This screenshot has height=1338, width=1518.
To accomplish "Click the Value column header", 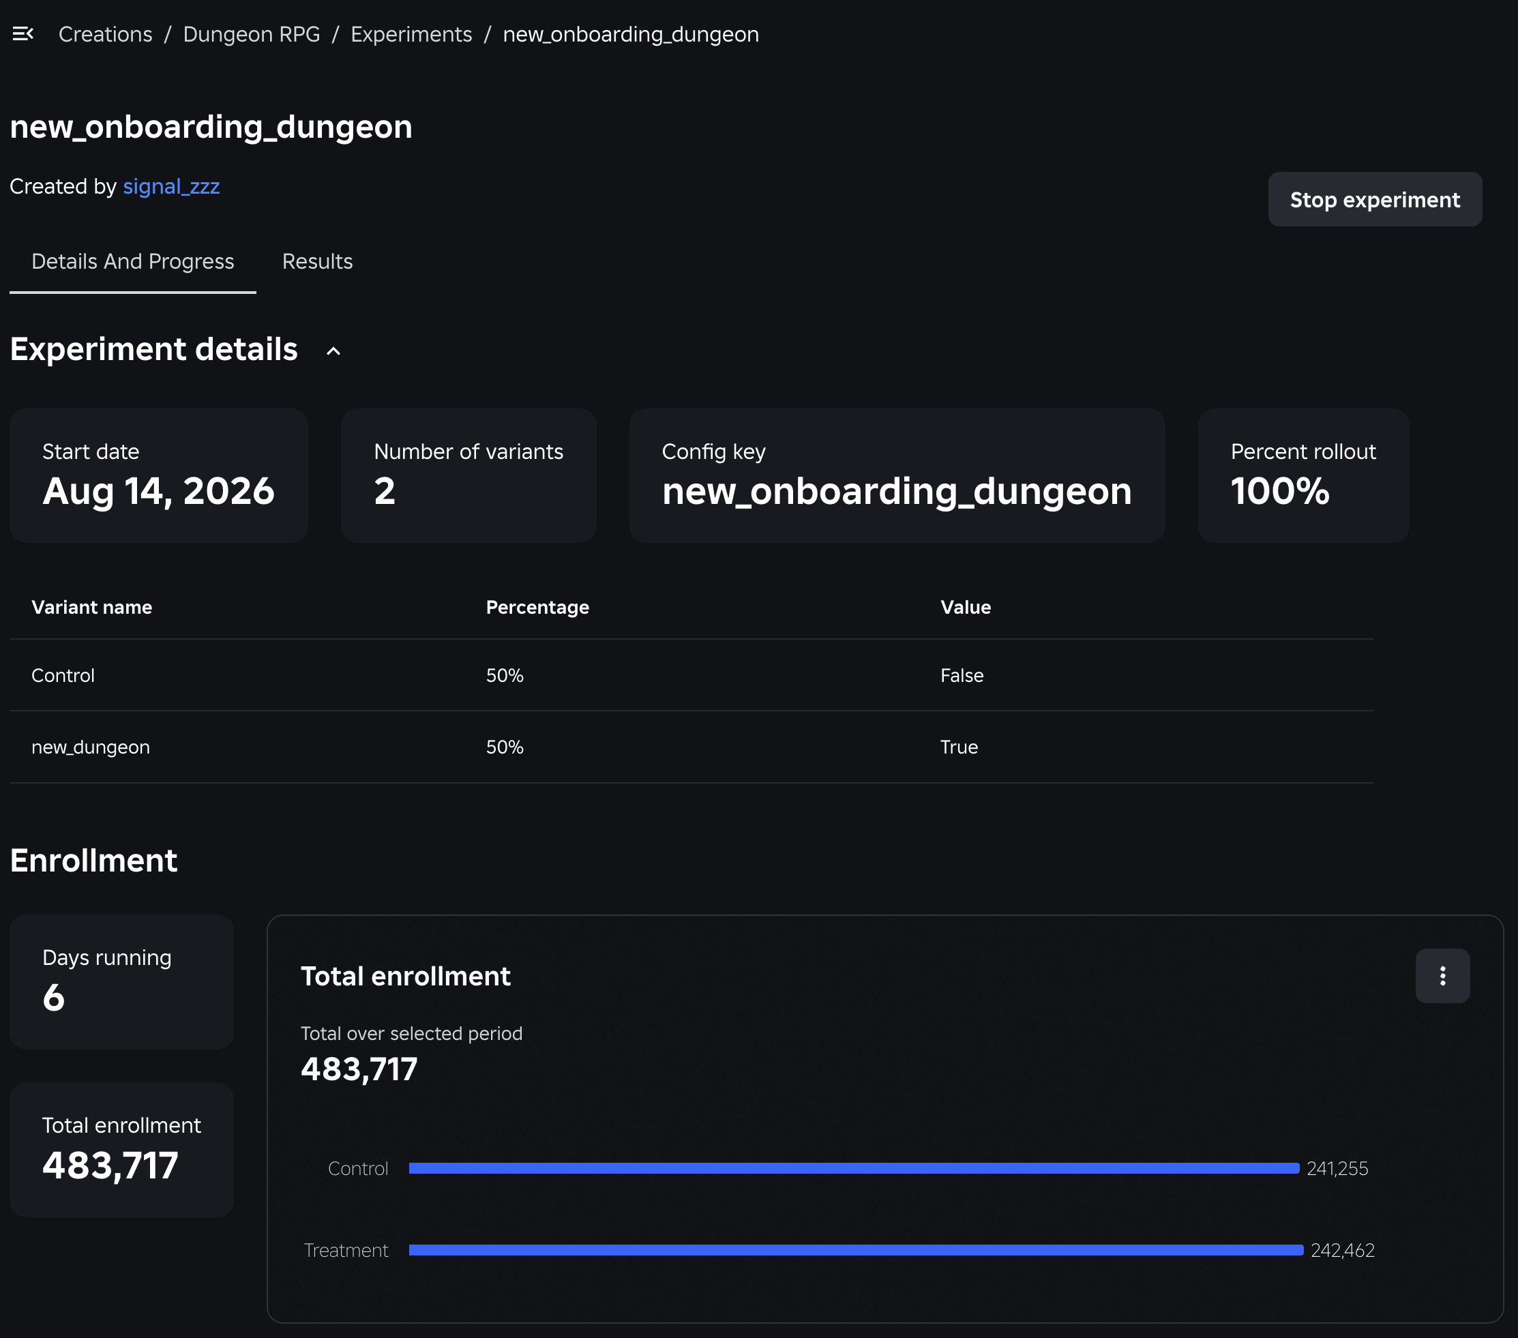I will 966,608.
